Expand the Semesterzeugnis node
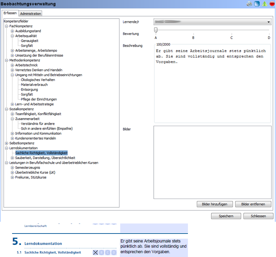The image size is (276, 257). 12,168
